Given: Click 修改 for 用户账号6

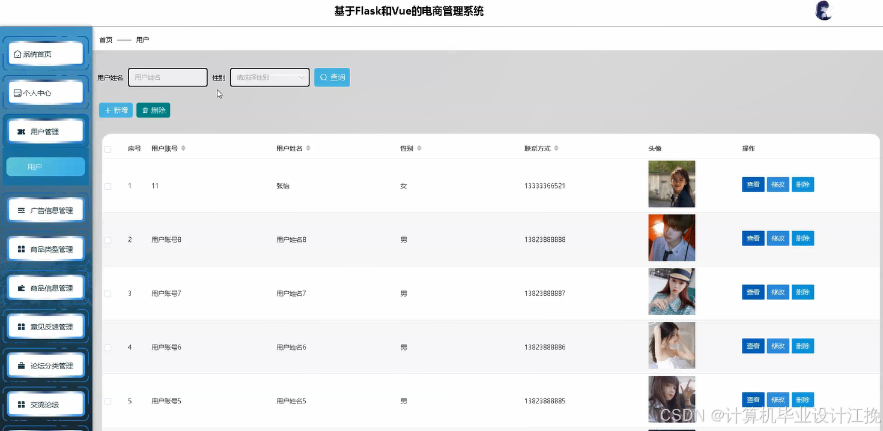Looking at the screenshot, I should tap(778, 346).
